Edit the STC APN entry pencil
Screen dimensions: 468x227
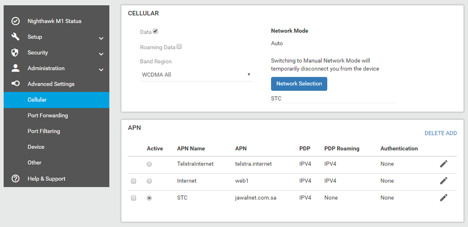point(443,198)
